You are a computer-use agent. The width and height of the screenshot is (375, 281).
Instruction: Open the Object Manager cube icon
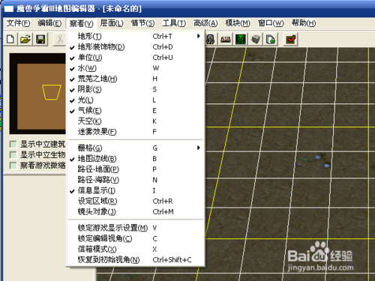coord(256,39)
